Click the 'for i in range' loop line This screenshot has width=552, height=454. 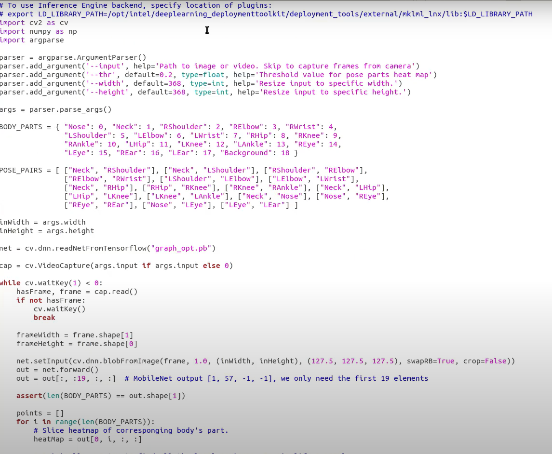[x=85, y=422]
